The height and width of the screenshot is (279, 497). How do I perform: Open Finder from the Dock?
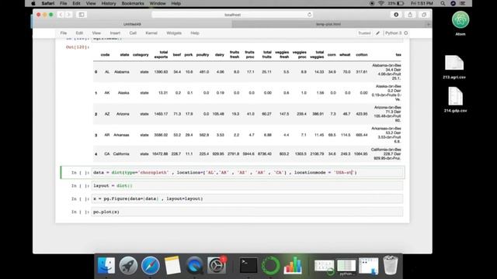pos(106,265)
